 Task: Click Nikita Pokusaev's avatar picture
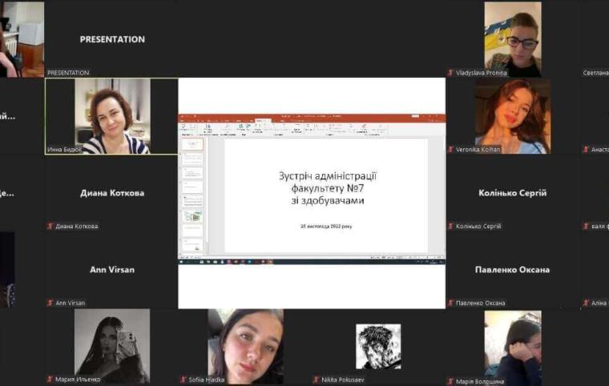[x=378, y=346]
